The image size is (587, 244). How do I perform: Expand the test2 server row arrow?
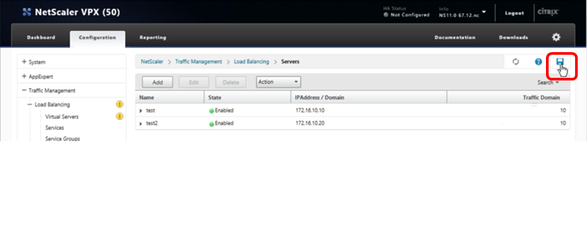(141, 123)
